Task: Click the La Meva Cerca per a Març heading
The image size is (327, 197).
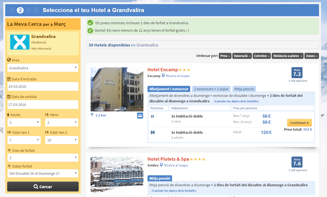Action: [36, 24]
